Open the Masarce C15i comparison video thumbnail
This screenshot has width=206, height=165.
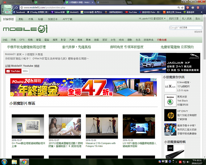102,126
